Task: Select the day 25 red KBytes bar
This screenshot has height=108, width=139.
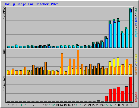Action: [106, 99]
